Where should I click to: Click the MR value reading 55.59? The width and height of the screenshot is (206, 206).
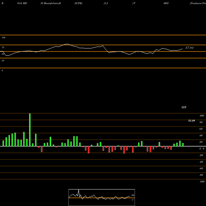(x=192, y=121)
